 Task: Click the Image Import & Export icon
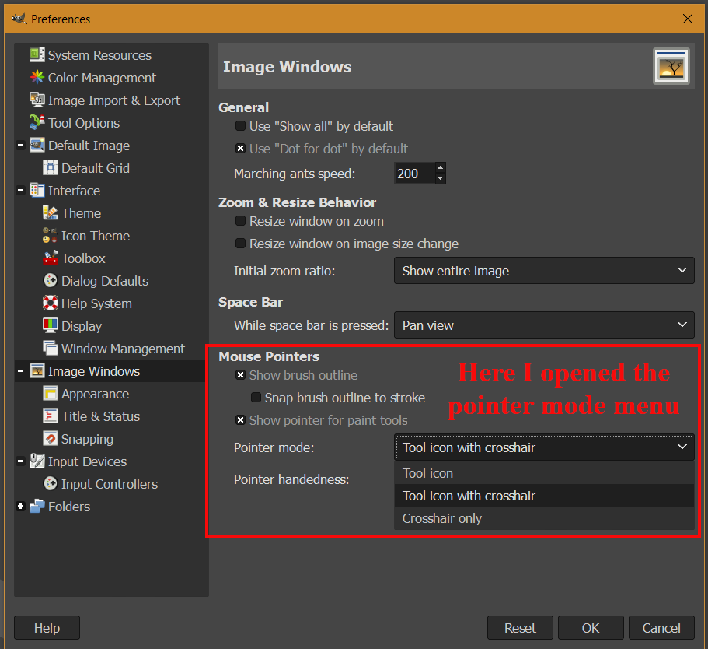(x=37, y=100)
